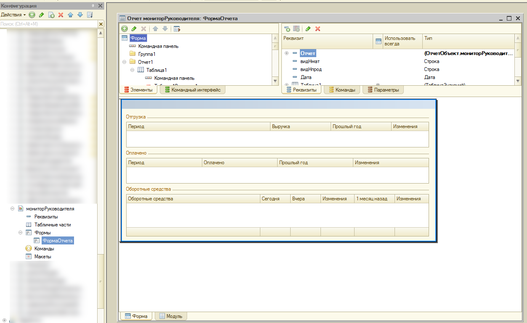Click the blue move down arrow in Конфигурация toolbar
This screenshot has height=323, width=527.
[x=80, y=15]
